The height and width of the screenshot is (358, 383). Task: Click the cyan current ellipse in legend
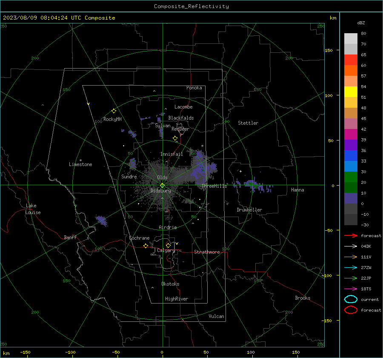[351, 299]
